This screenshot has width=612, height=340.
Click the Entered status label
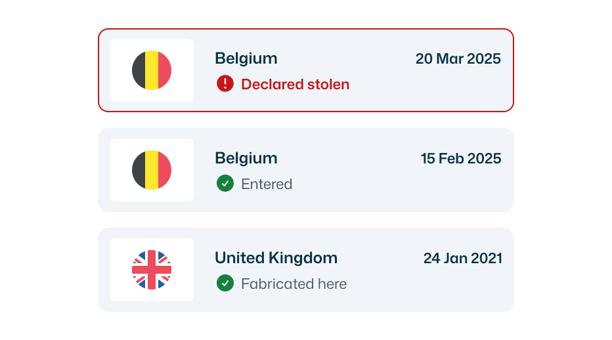[x=267, y=184]
